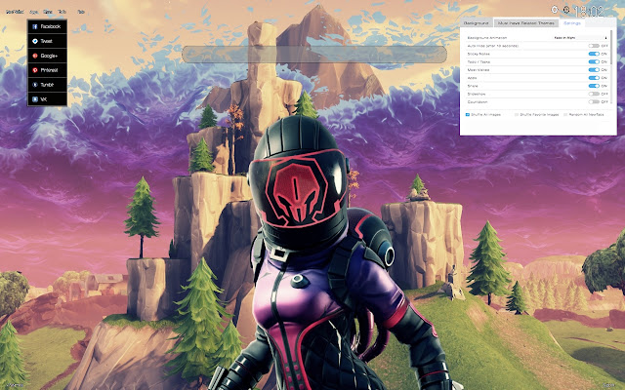Toggle the Apps setting off

click(594, 78)
